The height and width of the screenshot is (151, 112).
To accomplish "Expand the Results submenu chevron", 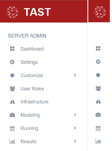I will pyautogui.click(x=75, y=141).
